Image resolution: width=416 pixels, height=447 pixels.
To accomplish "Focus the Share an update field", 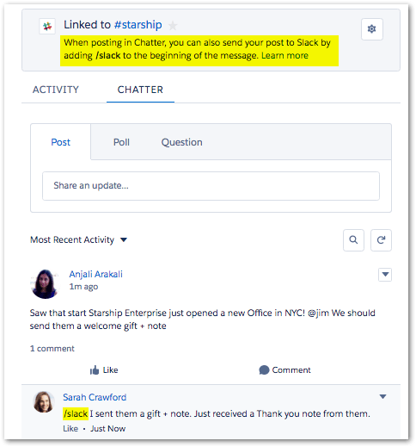I will [x=211, y=186].
